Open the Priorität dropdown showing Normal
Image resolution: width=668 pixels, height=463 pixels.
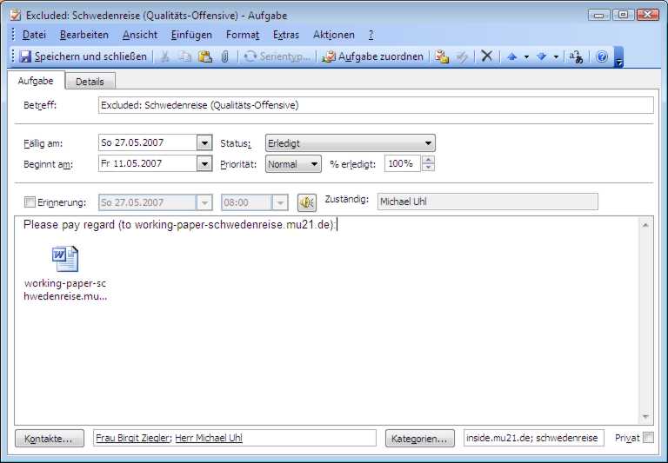pyautogui.click(x=293, y=164)
